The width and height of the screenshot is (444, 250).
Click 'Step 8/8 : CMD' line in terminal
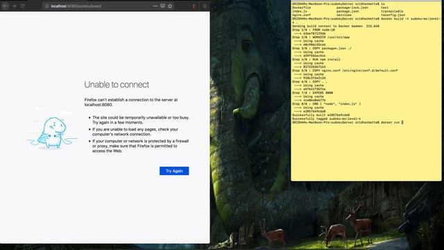327,103
